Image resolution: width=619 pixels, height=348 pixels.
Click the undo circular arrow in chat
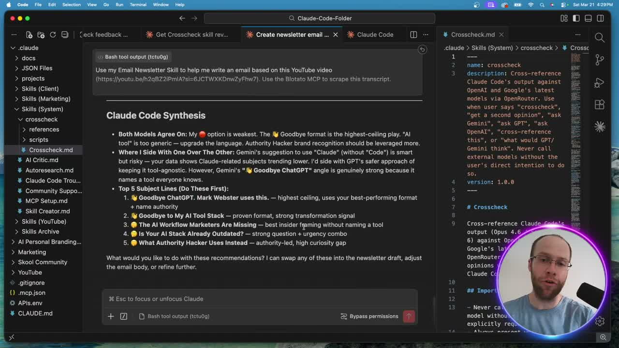(x=422, y=49)
